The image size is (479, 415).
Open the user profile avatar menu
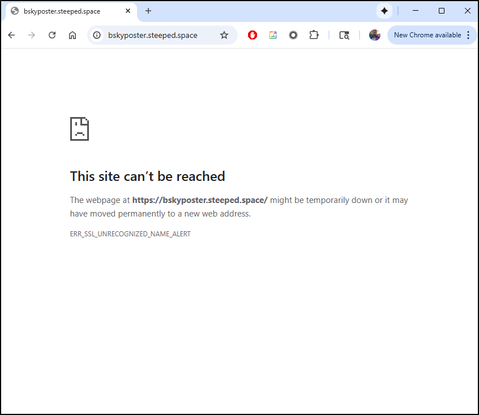point(375,35)
